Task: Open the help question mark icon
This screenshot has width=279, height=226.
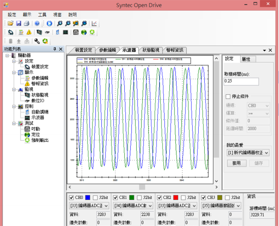Action: 37,23
